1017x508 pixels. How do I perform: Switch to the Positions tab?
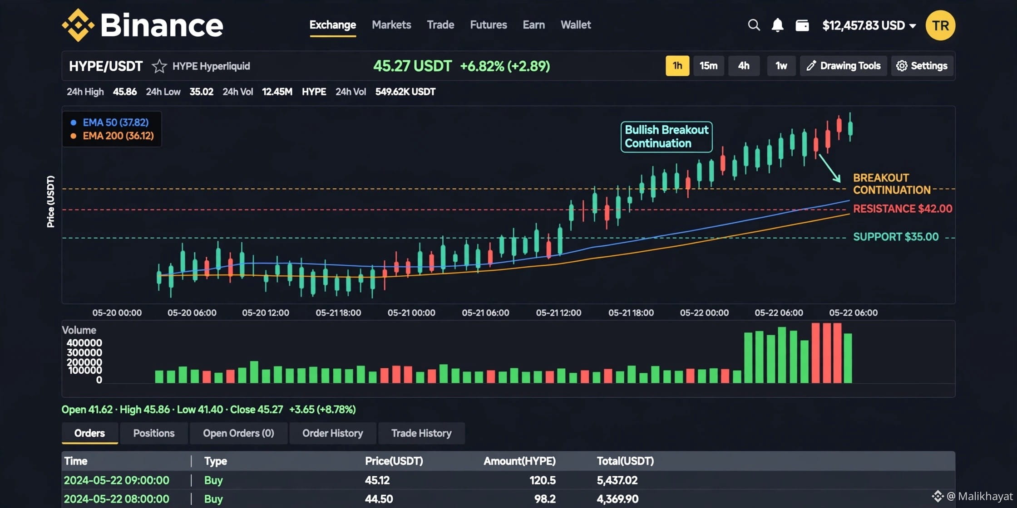click(x=154, y=433)
